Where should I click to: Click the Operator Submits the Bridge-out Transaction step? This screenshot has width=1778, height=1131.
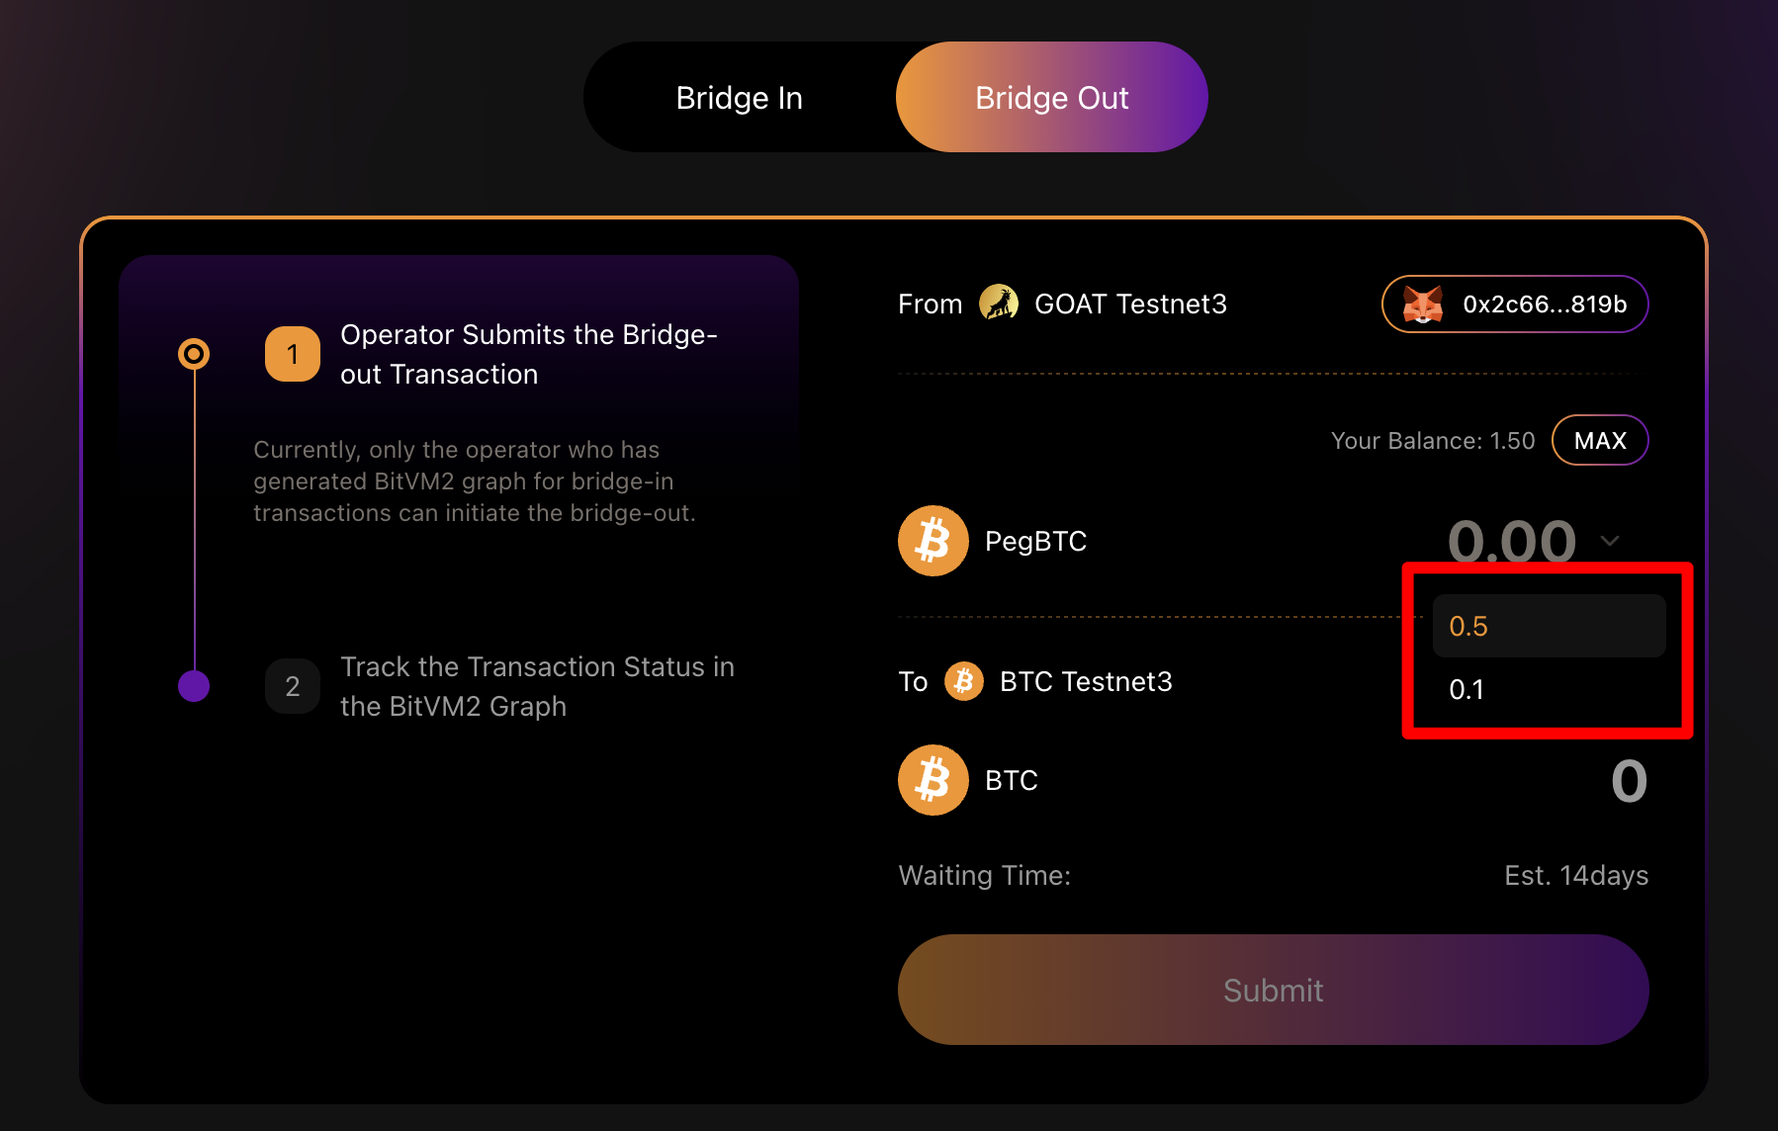[529, 354]
